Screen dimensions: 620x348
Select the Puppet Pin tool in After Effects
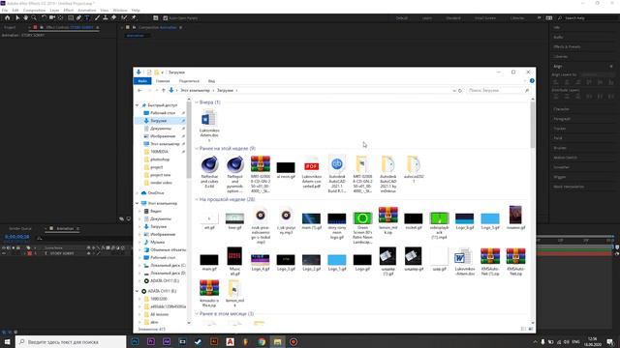134,17
